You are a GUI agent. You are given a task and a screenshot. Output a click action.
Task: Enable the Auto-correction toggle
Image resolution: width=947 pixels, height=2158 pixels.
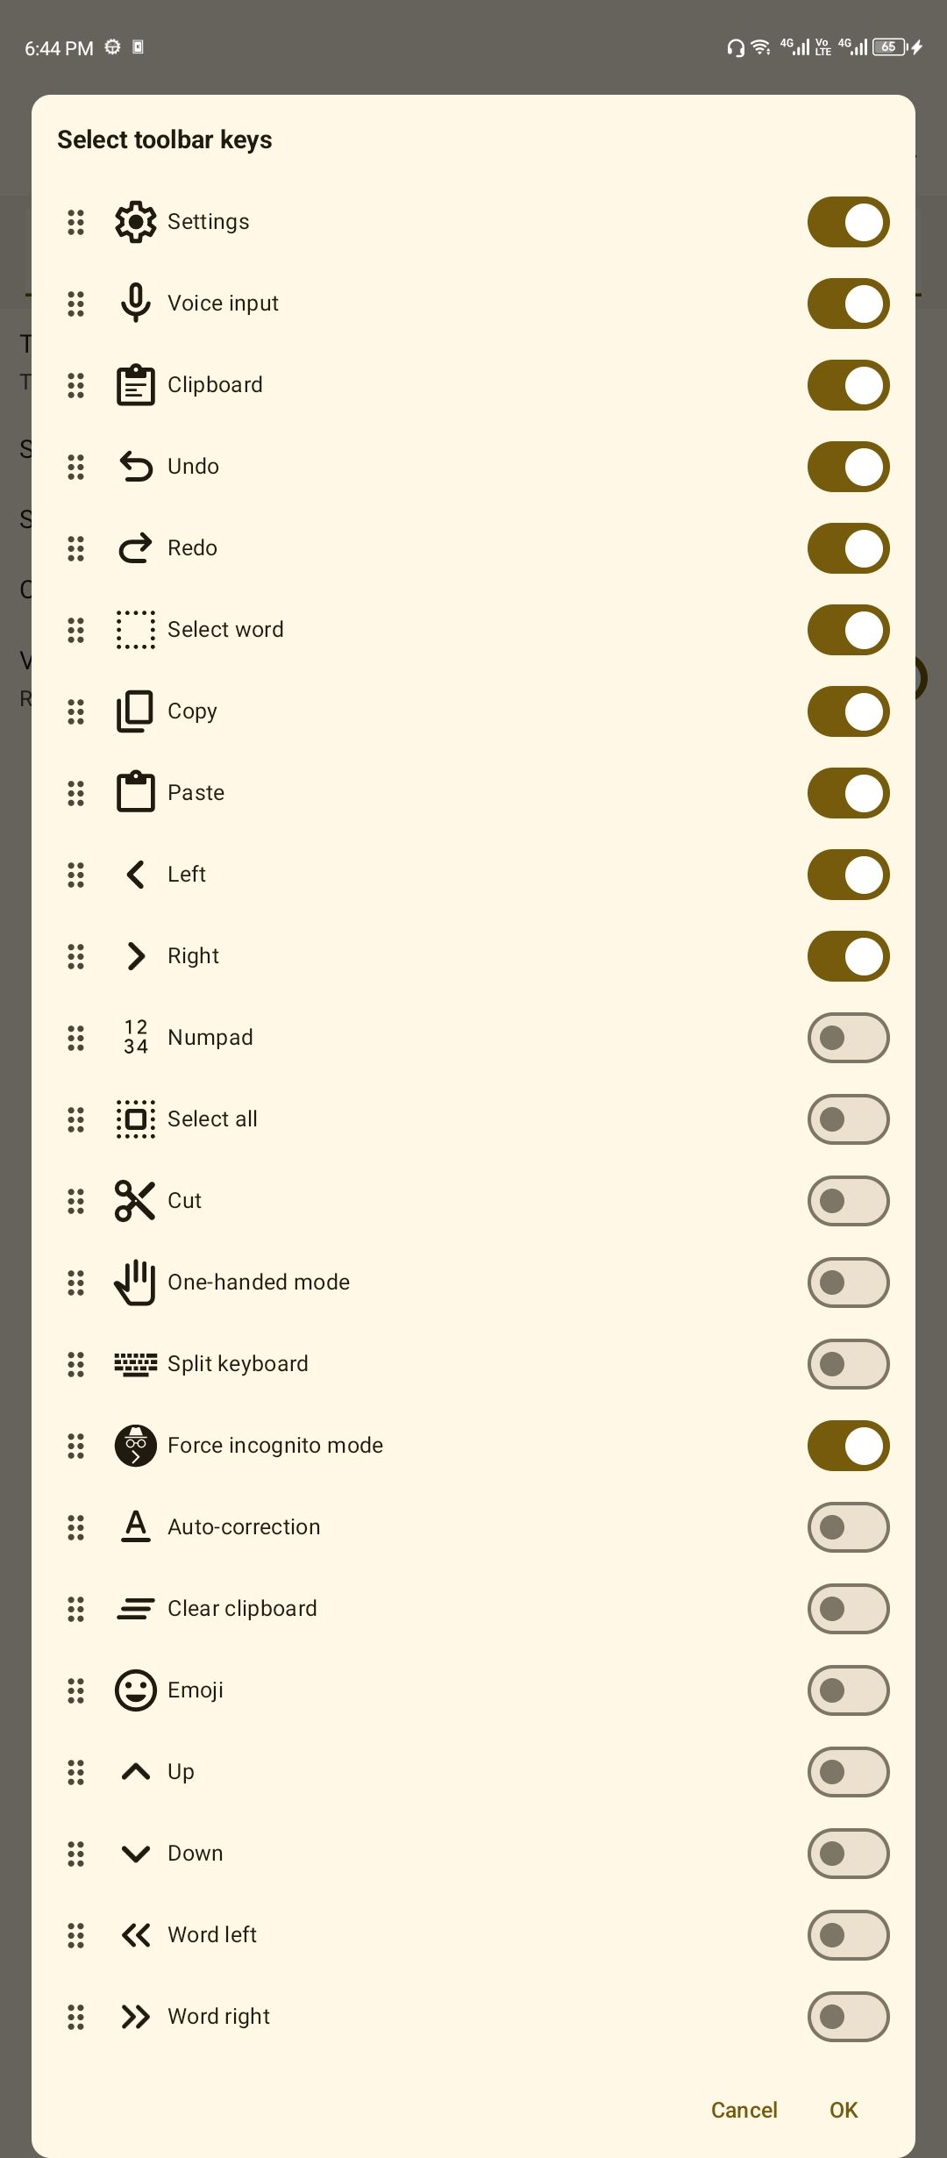point(849,1527)
